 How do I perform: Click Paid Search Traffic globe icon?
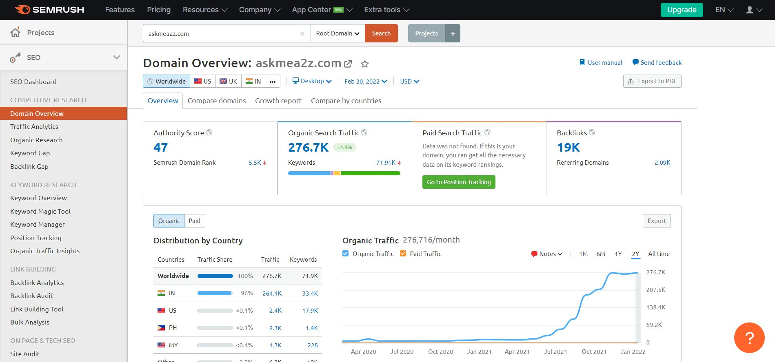click(x=487, y=132)
